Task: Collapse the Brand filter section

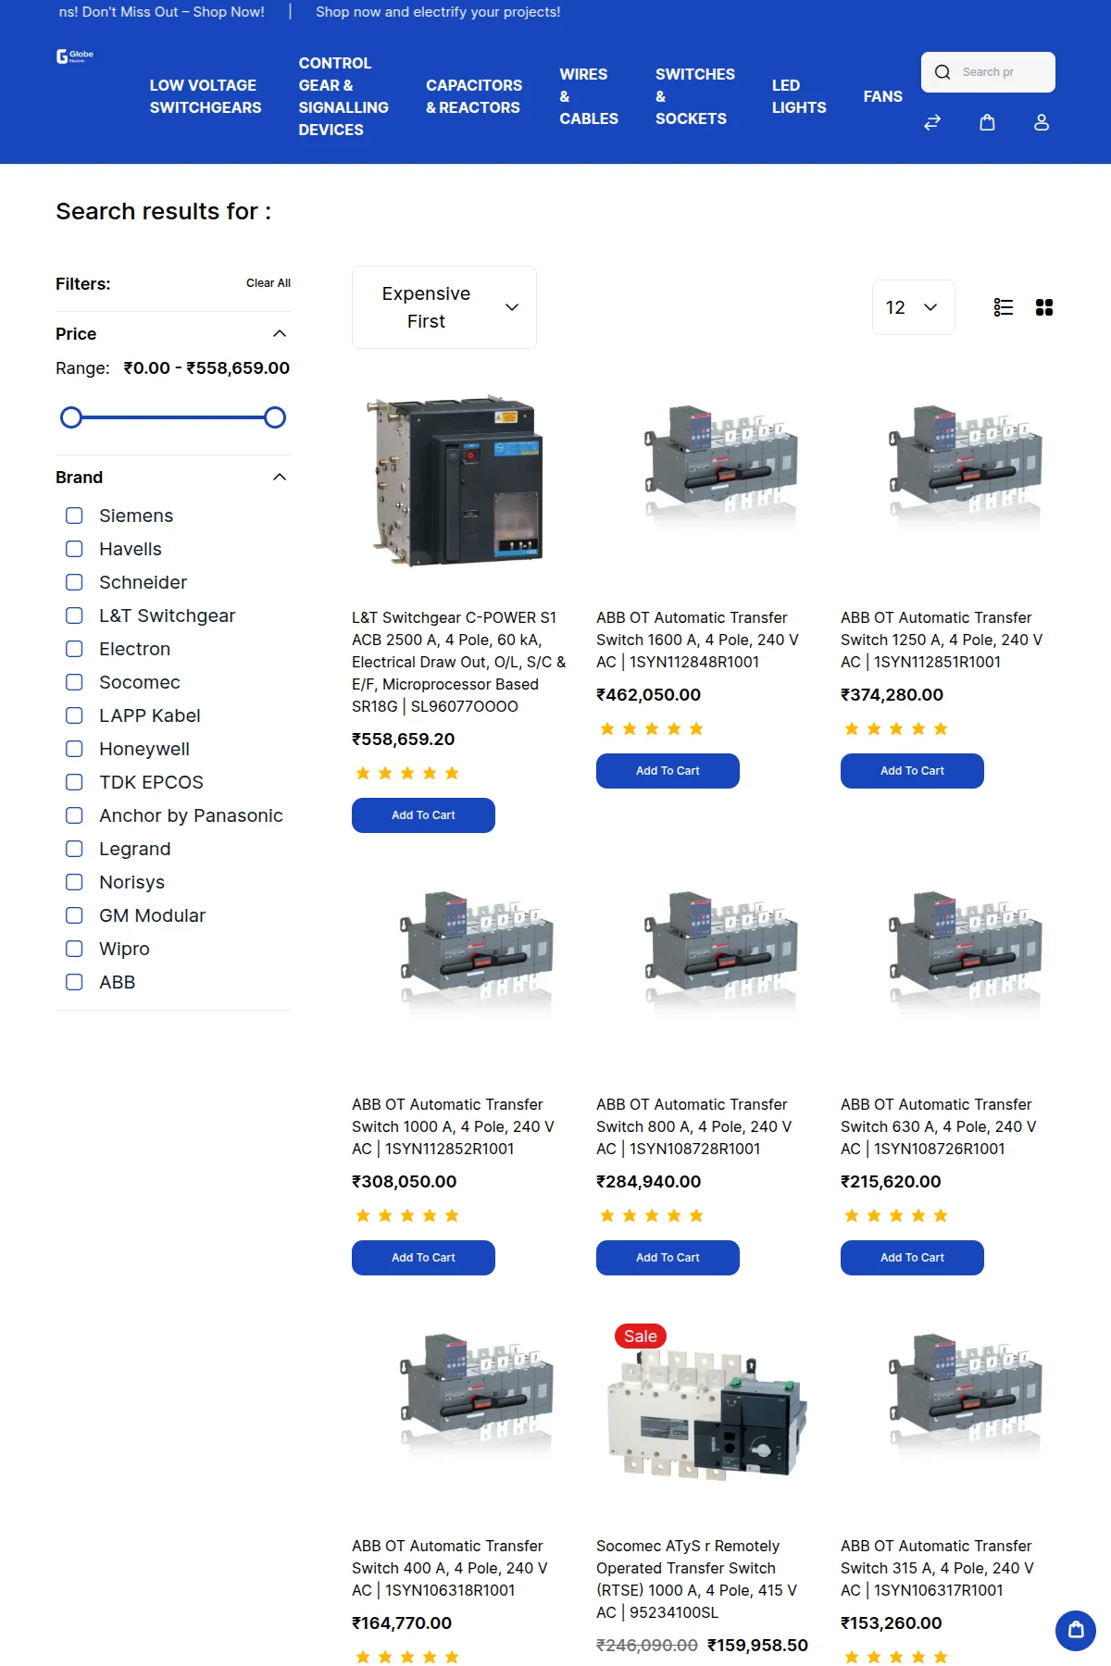Action: [280, 477]
